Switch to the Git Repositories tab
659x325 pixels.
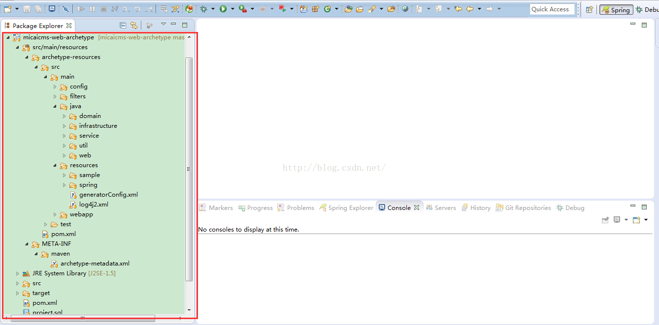tap(523, 207)
